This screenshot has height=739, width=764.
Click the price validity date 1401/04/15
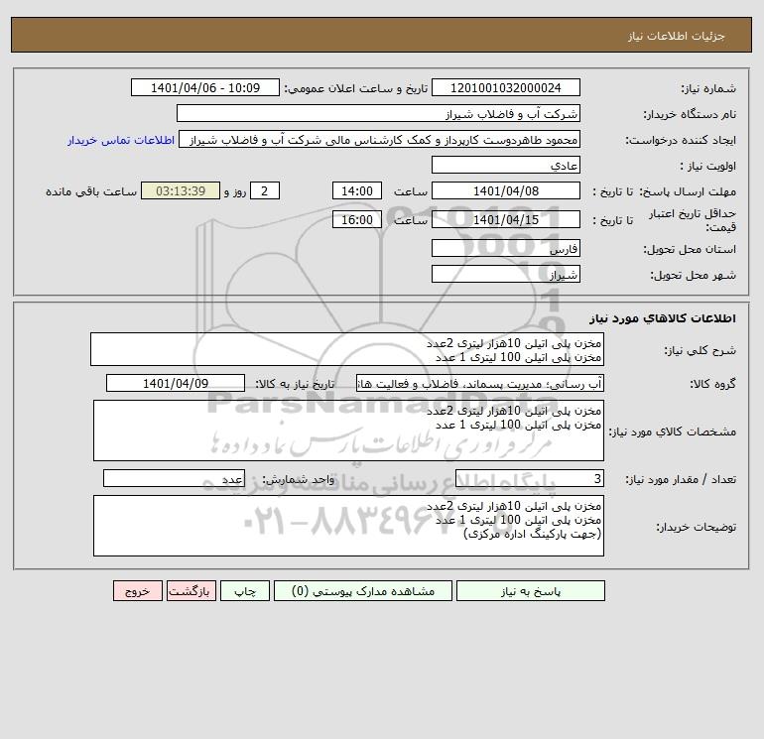pos(506,219)
